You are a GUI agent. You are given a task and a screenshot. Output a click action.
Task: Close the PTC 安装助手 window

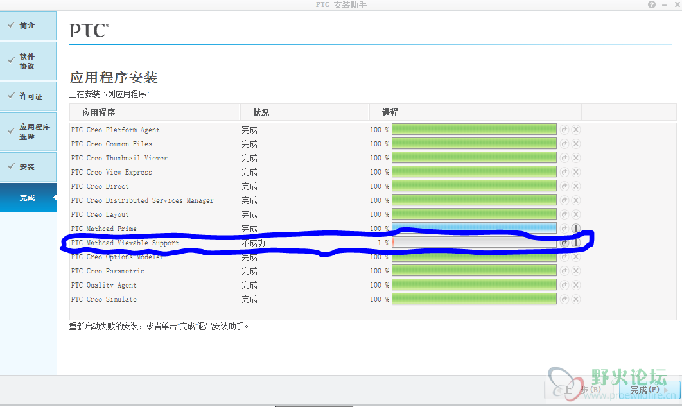pos(678,4)
